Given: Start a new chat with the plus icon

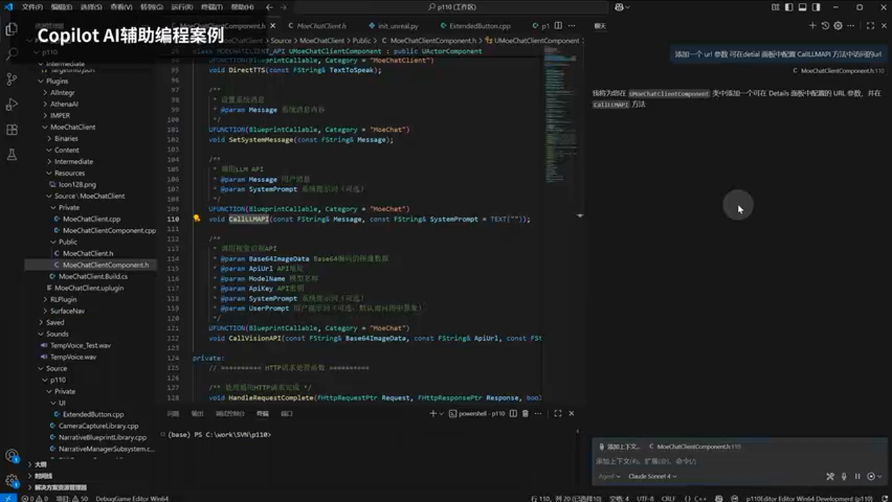Looking at the screenshot, I should click(812, 26).
